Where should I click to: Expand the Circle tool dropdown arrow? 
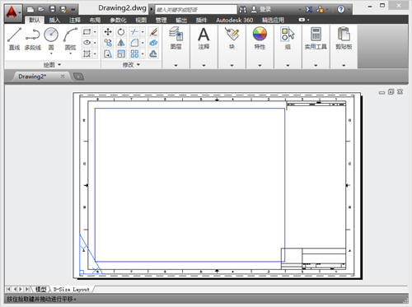tap(51, 53)
